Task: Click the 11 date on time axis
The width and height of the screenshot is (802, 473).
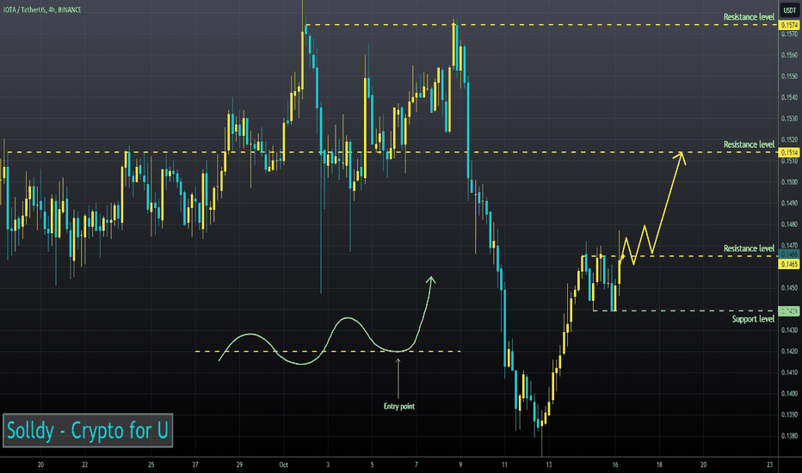Action: coord(504,464)
